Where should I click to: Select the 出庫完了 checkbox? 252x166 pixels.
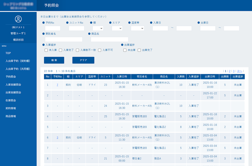pyautogui.click(x=139, y=50)
